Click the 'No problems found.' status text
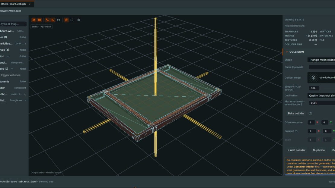This screenshot has width=335, height=188. click(295, 26)
